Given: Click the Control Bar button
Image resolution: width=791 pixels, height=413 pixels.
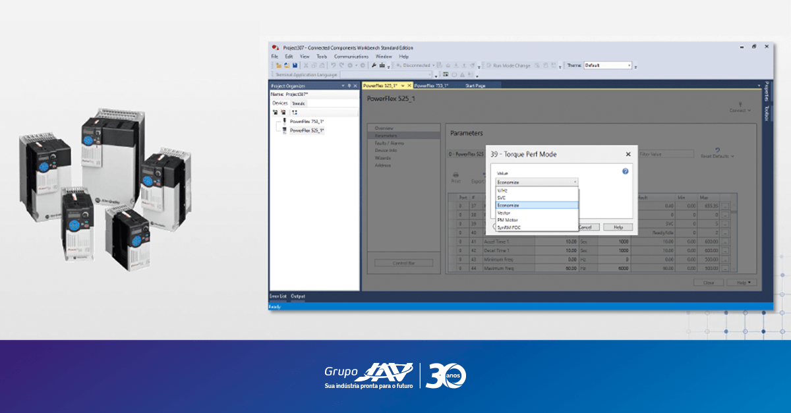Looking at the screenshot, I should 403,263.
